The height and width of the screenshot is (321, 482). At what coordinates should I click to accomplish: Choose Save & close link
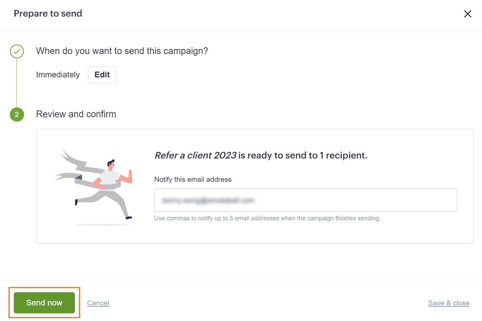point(449,303)
